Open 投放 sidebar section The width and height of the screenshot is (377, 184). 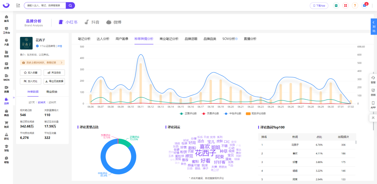tap(7, 54)
